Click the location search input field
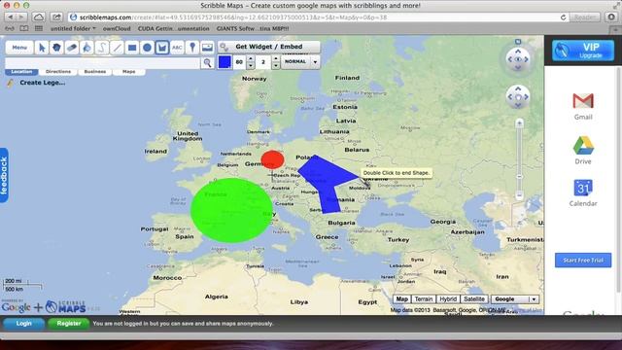Image resolution: width=622 pixels, height=350 pixels. pyautogui.click(x=102, y=62)
